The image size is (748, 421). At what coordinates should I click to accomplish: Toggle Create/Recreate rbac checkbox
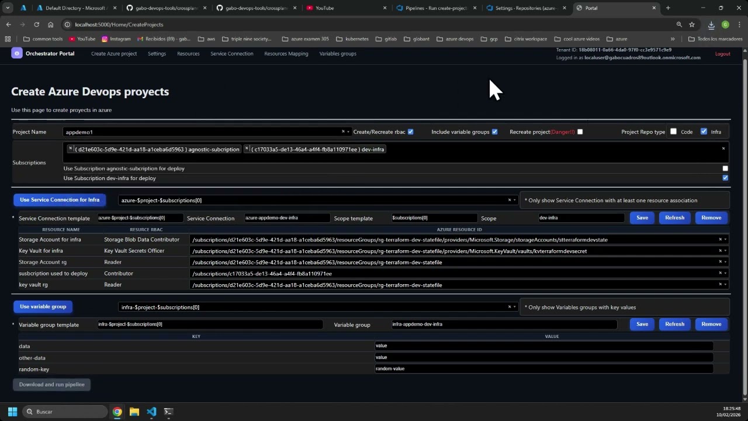410,132
